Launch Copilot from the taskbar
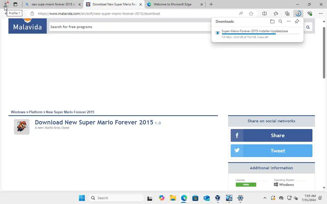 [x=161, y=198]
